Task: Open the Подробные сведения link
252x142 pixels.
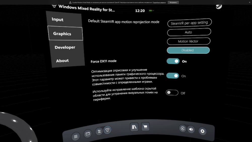Action: point(159,3)
